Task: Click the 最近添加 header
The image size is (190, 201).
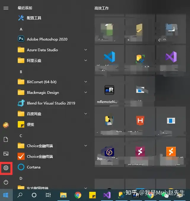Action: 25,8
